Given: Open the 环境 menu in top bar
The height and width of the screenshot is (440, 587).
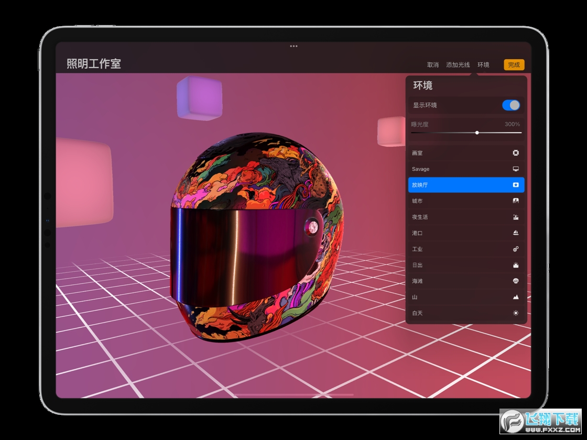Looking at the screenshot, I should click(483, 65).
